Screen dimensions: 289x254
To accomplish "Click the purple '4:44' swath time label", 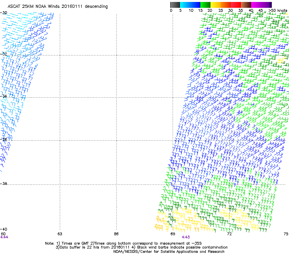I will pos(4,237).
